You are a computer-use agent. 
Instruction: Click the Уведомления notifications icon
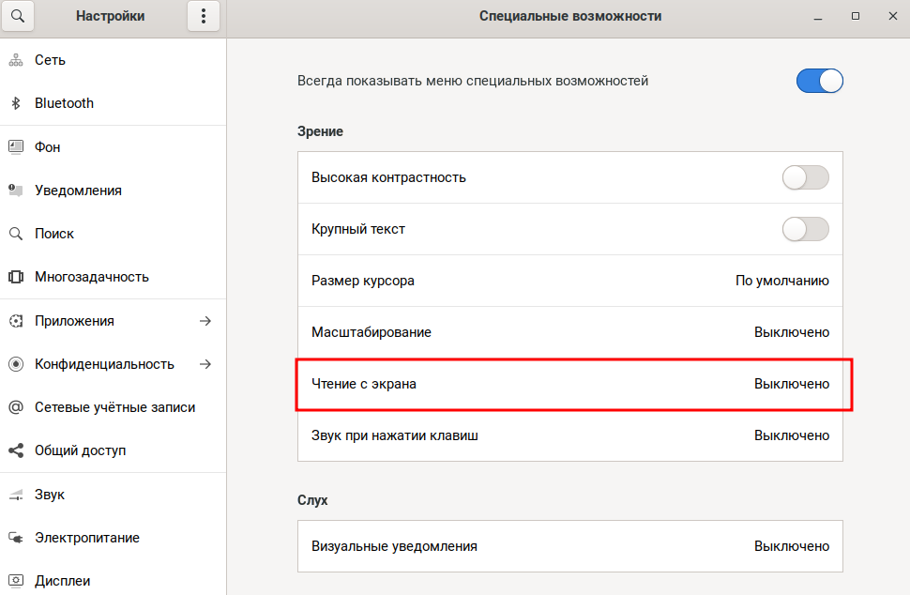coord(16,191)
